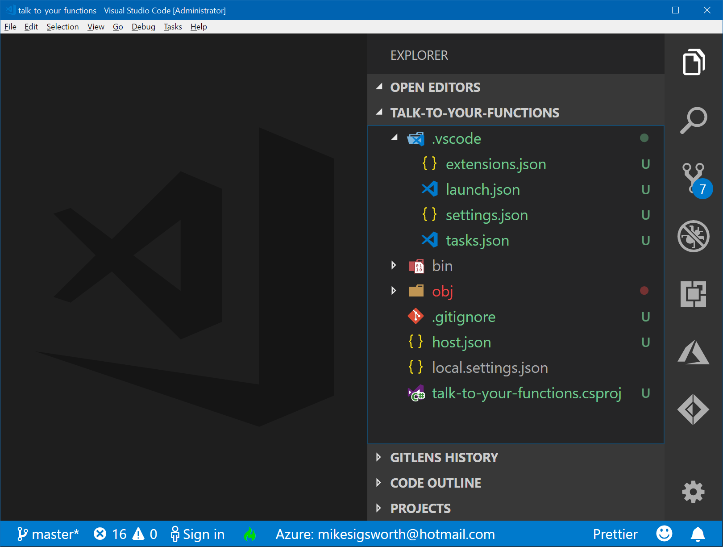
Task: Open the Selection menu
Action: coord(62,27)
